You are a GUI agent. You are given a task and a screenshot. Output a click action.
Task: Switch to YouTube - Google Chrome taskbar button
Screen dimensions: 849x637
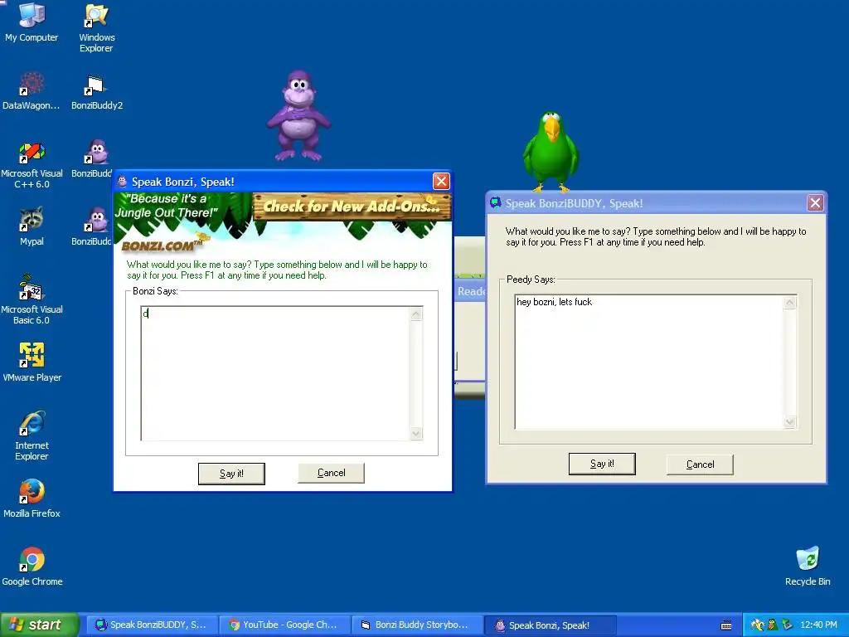(x=285, y=625)
